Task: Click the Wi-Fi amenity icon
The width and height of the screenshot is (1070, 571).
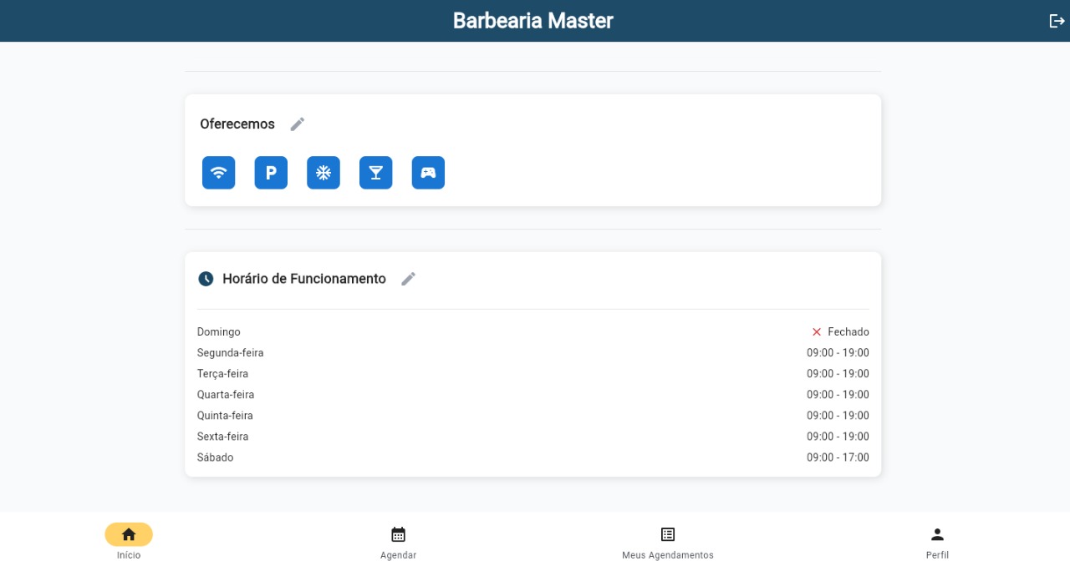Action: (x=218, y=173)
